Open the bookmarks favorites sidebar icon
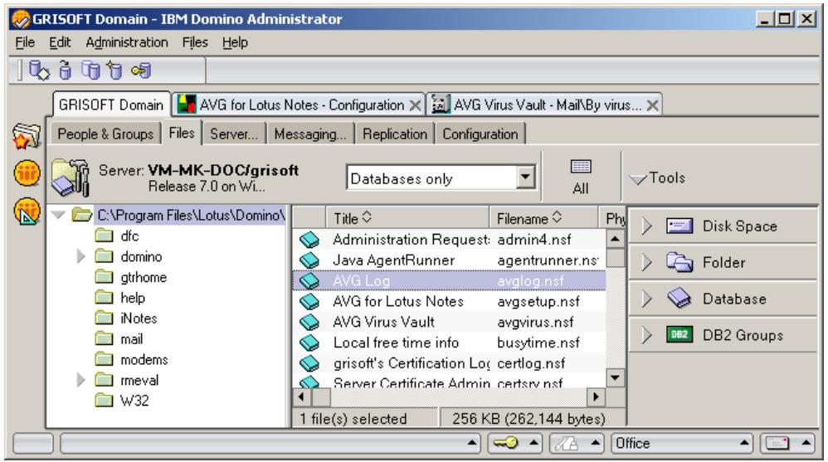Screen dimensions: 828x462 pos(27,136)
